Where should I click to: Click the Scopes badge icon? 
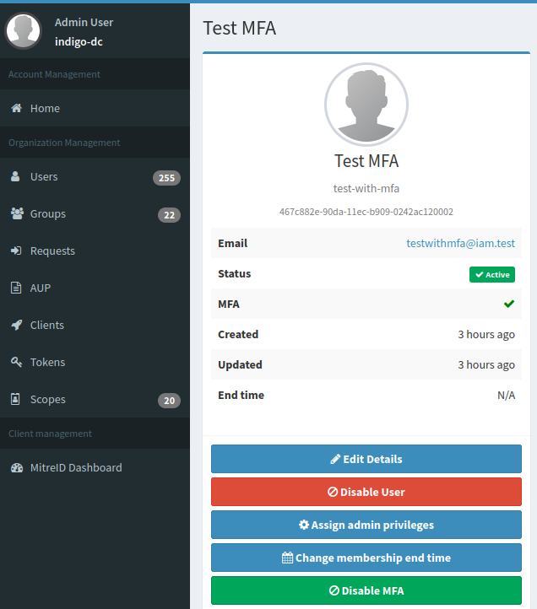pos(15,399)
